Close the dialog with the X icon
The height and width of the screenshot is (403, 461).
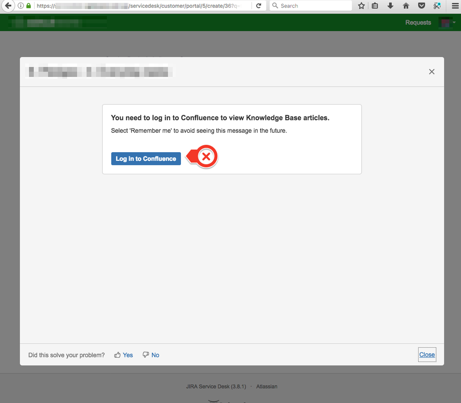431,71
